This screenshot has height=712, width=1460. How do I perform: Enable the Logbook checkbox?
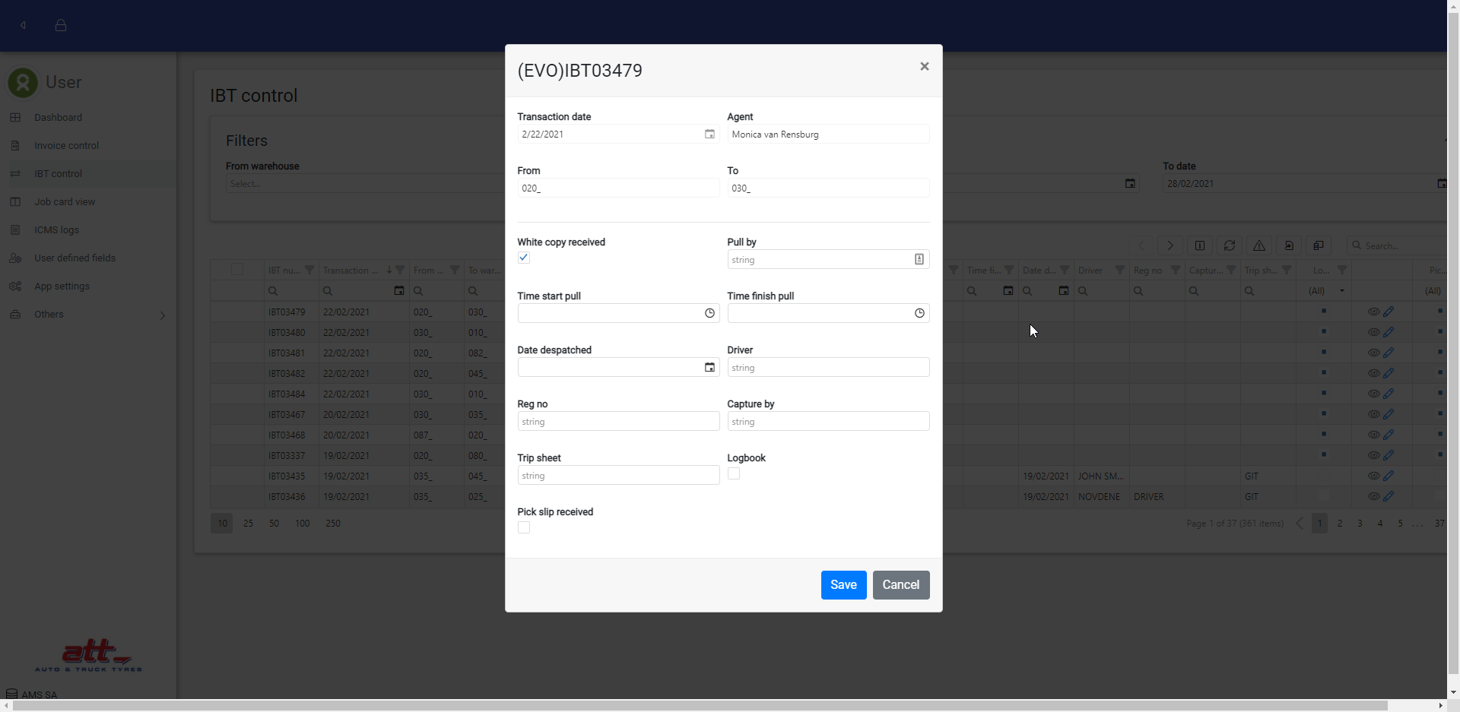(734, 474)
